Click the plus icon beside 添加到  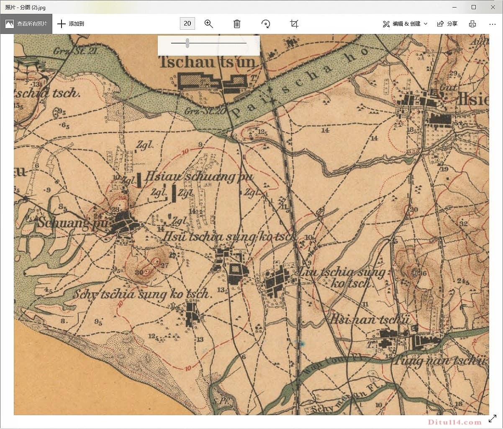pyautogui.click(x=62, y=24)
